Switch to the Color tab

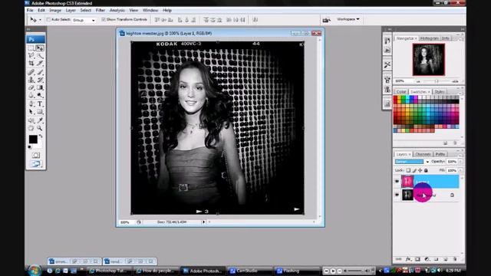pyautogui.click(x=400, y=92)
